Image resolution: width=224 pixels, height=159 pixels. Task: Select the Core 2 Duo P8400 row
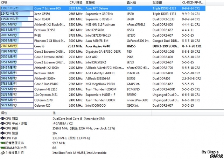click(x=103, y=84)
